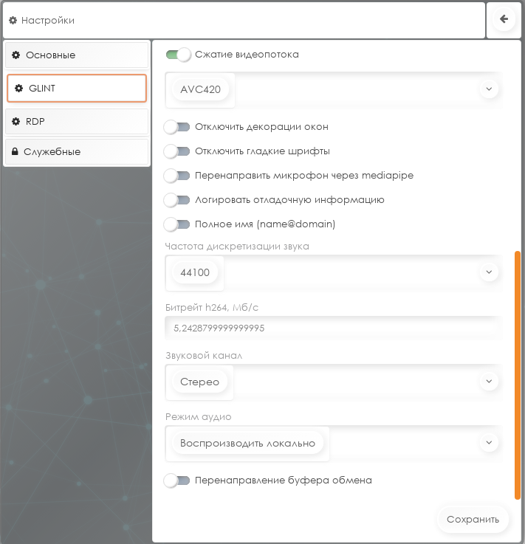525x544 pixels.
Task: Open the Служебные settings tab
Action: [77, 152]
